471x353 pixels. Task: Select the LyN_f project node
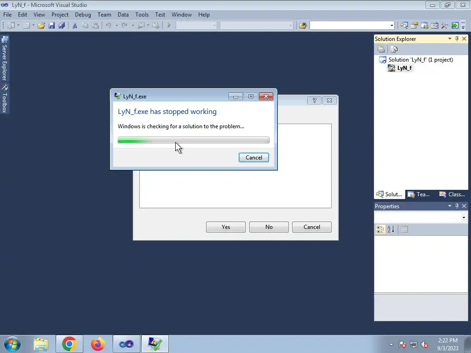coord(401,68)
